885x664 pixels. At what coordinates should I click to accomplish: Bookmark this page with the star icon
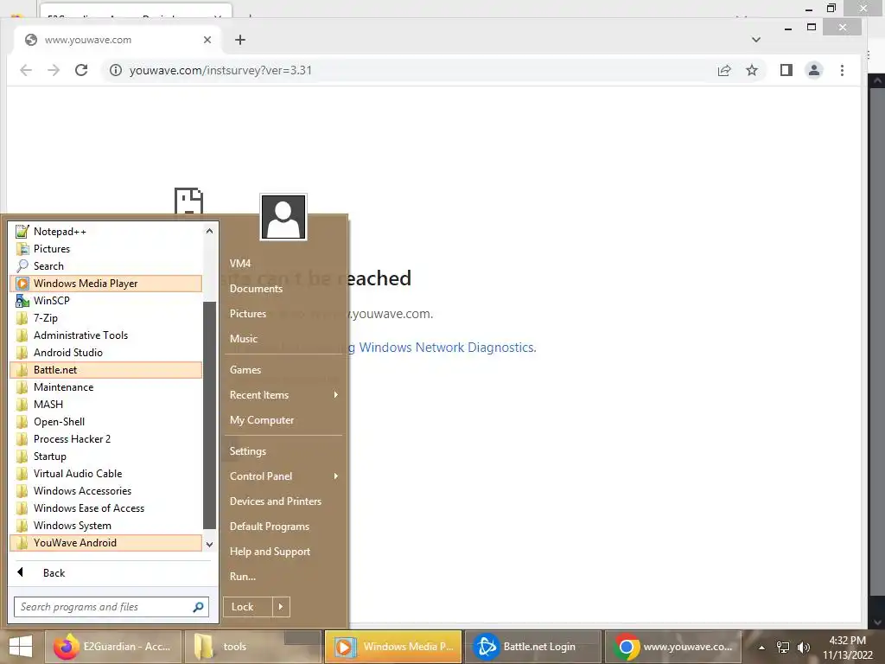(752, 70)
